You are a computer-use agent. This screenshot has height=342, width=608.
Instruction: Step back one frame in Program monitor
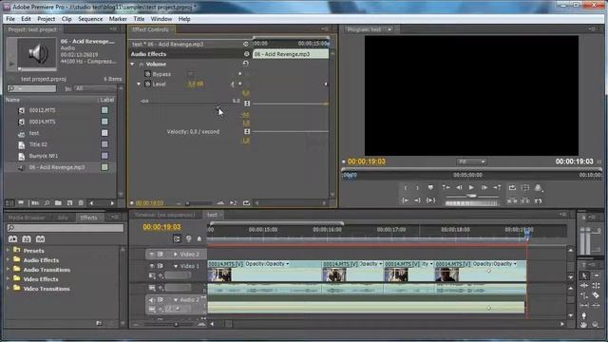[x=459, y=188]
